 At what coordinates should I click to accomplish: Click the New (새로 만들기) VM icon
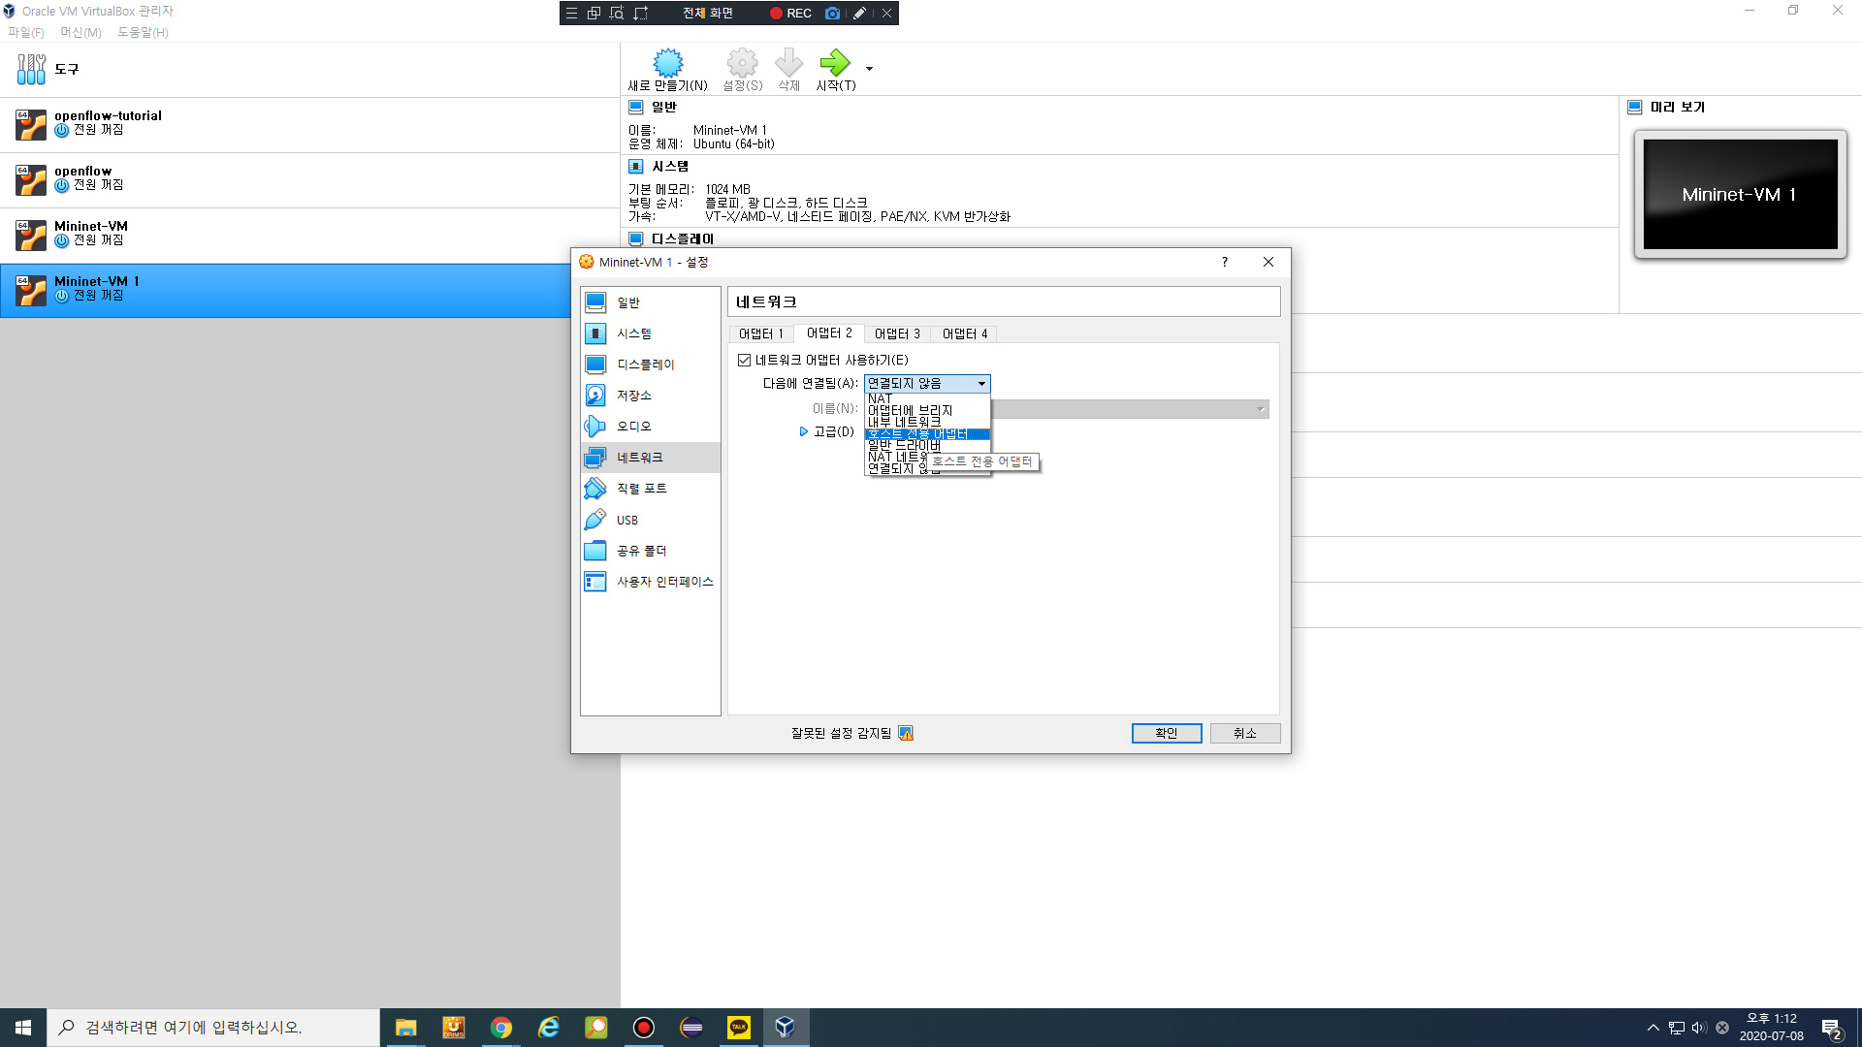[667, 64]
